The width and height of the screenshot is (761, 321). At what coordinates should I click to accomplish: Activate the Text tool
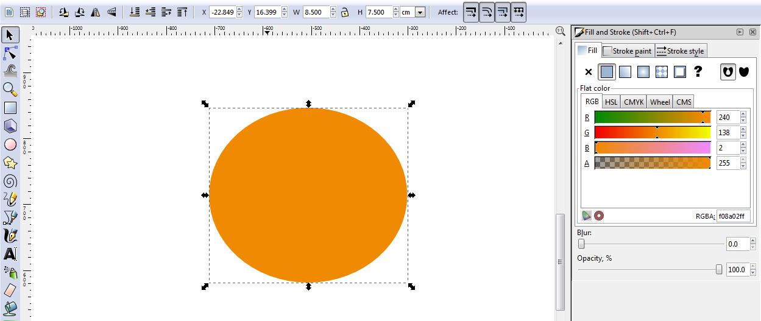pyautogui.click(x=10, y=254)
